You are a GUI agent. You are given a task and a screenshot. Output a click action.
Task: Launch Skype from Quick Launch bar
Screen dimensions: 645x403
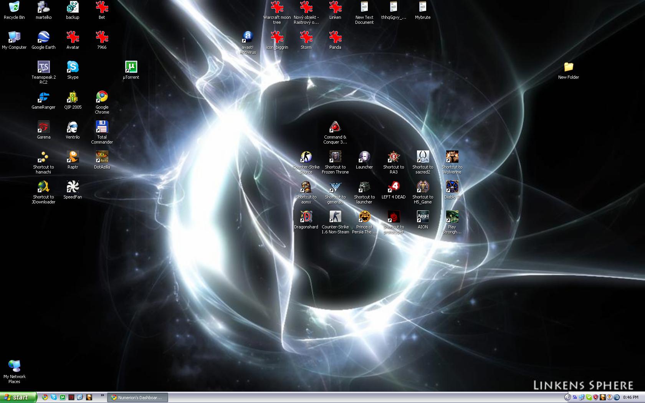53,397
